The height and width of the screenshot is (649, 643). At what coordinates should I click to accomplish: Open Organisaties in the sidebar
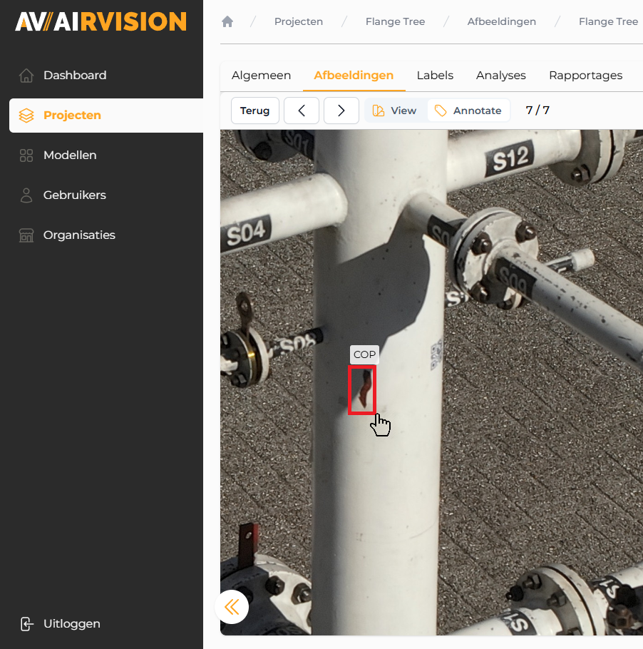(78, 235)
